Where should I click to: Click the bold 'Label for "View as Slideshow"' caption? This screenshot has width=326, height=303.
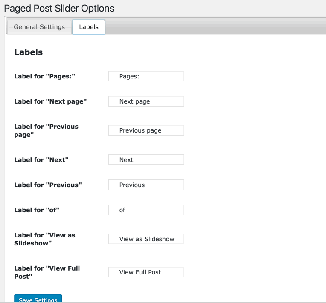coord(44,239)
